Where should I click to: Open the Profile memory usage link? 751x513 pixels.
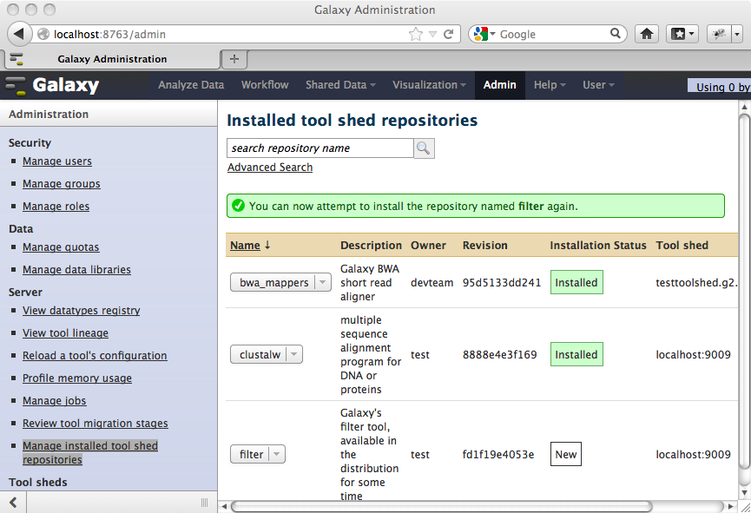tap(77, 378)
